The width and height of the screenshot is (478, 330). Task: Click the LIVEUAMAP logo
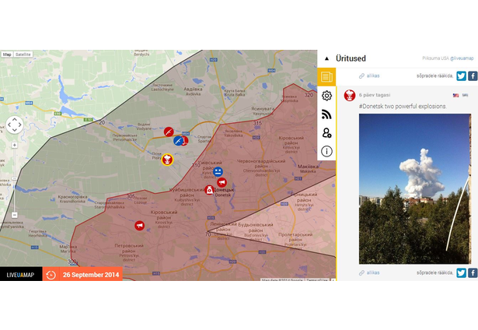point(20,275)
